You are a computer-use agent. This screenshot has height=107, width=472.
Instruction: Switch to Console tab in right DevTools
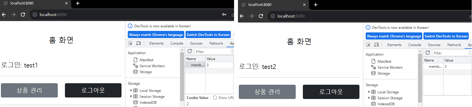pyautogui.click(x=415, y=45)
